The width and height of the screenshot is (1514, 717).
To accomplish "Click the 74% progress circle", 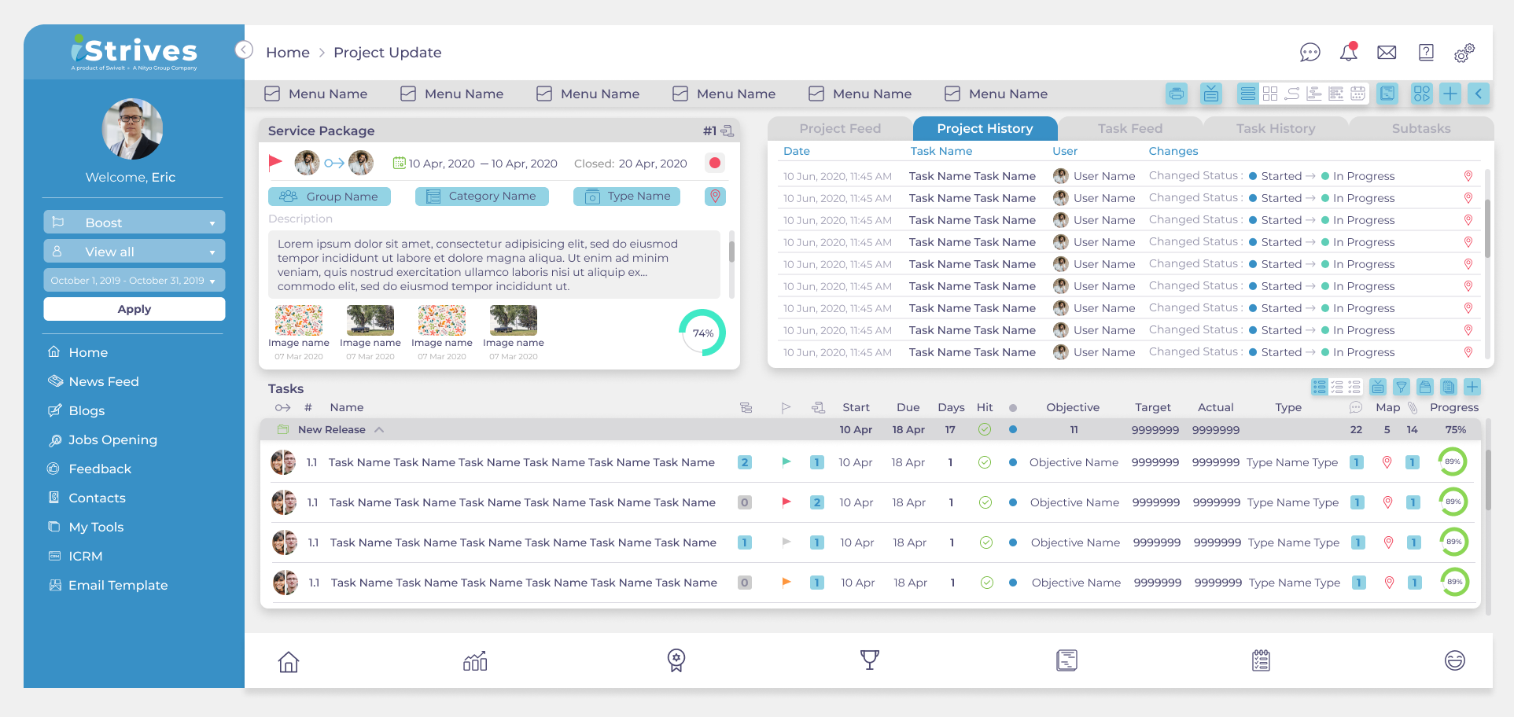I will [702, 333].
